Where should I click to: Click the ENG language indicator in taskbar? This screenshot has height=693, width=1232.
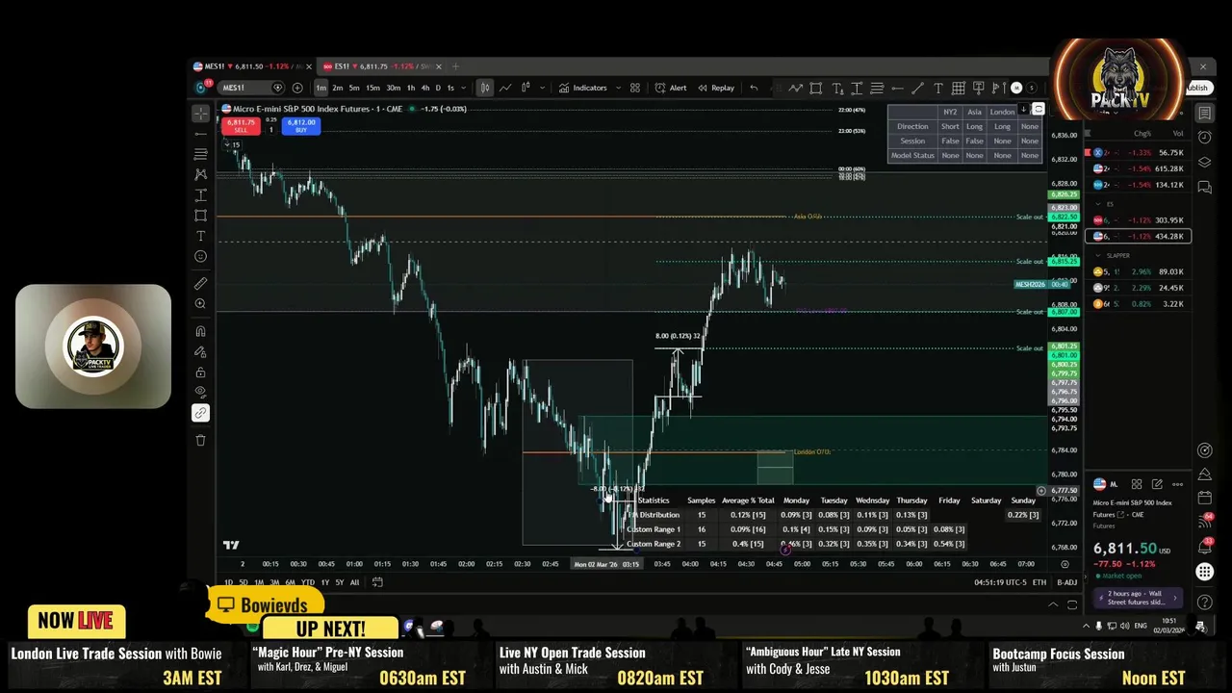click(x=1141, y=626)
